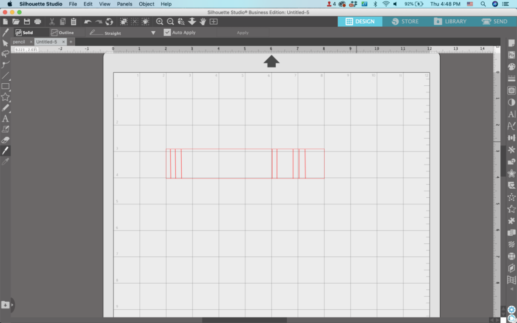The image size is (517, 323).
Task: Collapse the right panel icon strip arrow
Action: 511,289
